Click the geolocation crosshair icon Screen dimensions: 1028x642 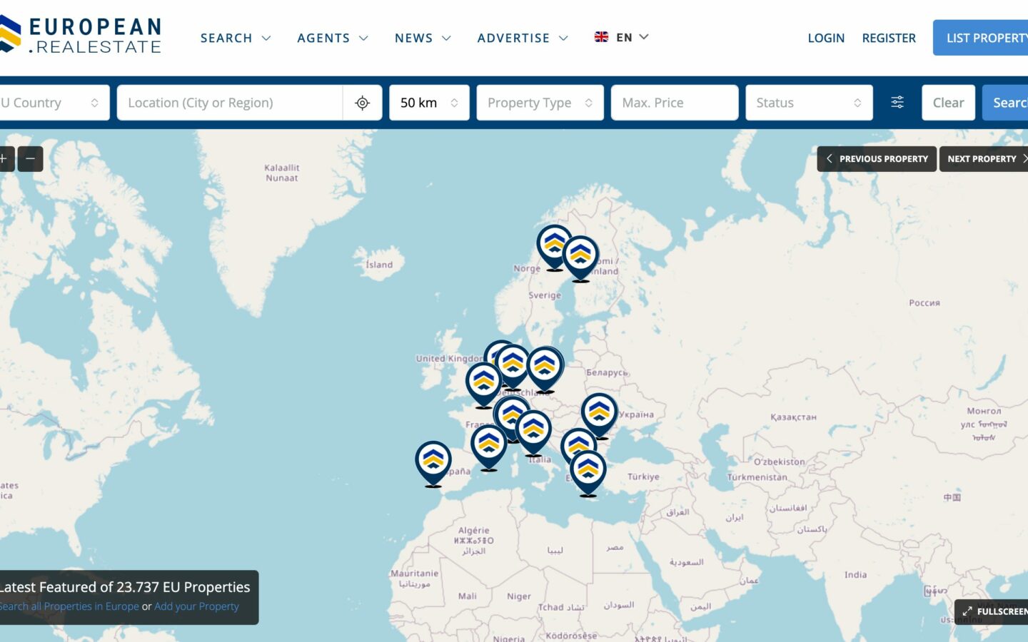(362, 103)
